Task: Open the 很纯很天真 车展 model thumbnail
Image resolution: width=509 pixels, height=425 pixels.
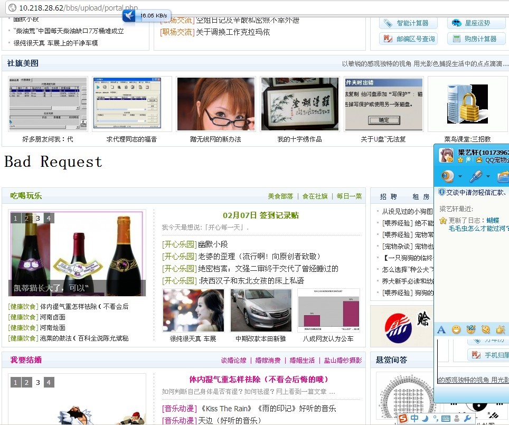Action: 193,310
